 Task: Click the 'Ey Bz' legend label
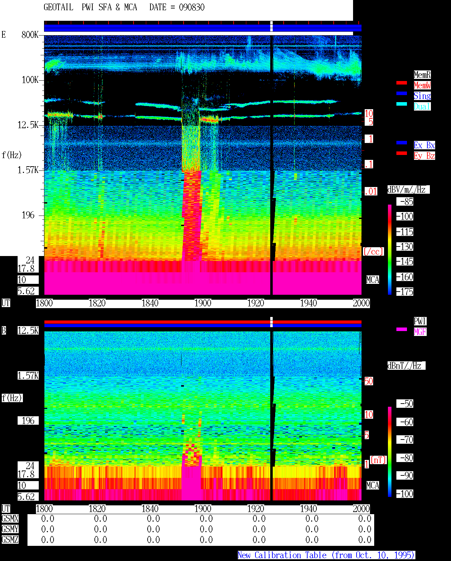[424, 156]
